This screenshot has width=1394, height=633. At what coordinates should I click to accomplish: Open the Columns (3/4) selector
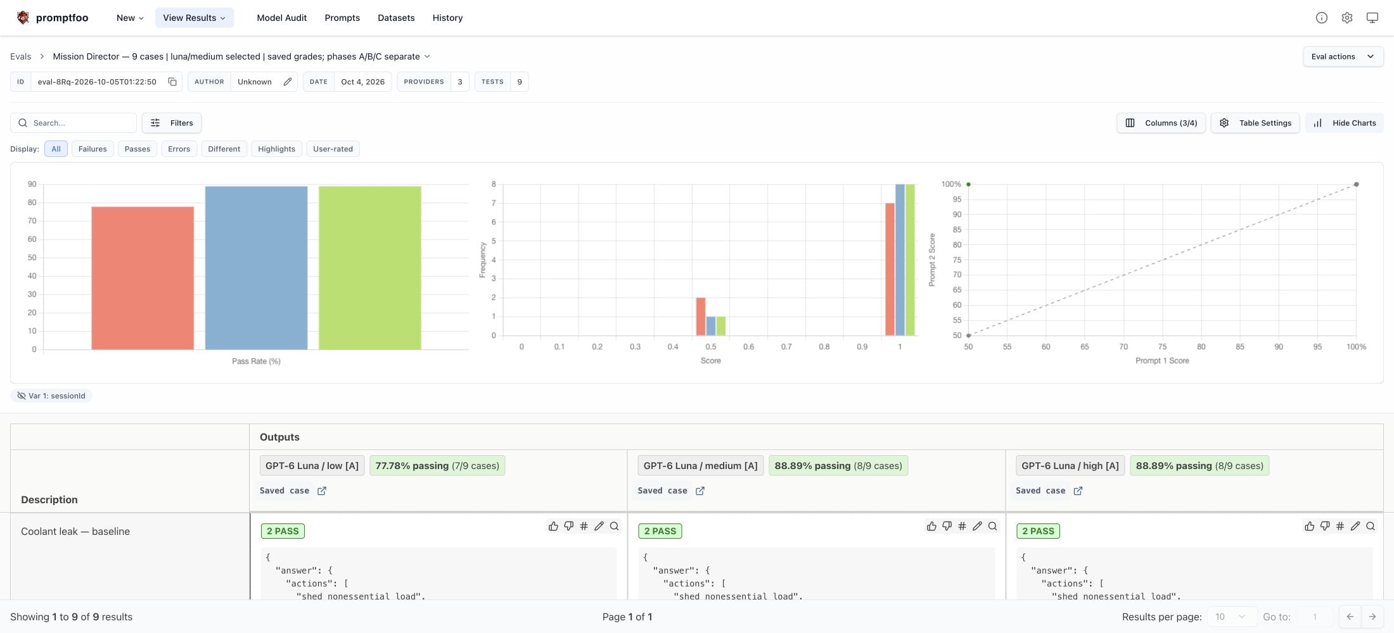click(x=1161, y=123)
